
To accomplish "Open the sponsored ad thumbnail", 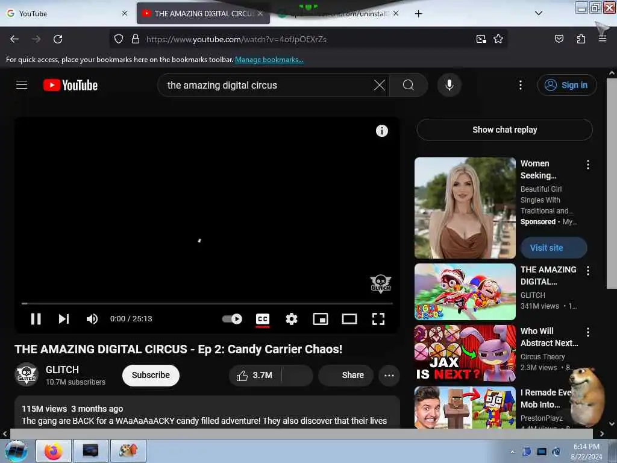I will [x=465, y=208].
